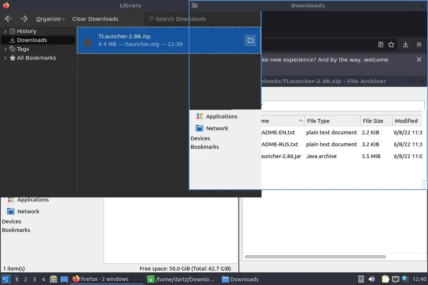This screenshot has height=285, width=428.
Task: Click the horizontal scrollbar in the lower-right pane
Action: coord(315,257)
